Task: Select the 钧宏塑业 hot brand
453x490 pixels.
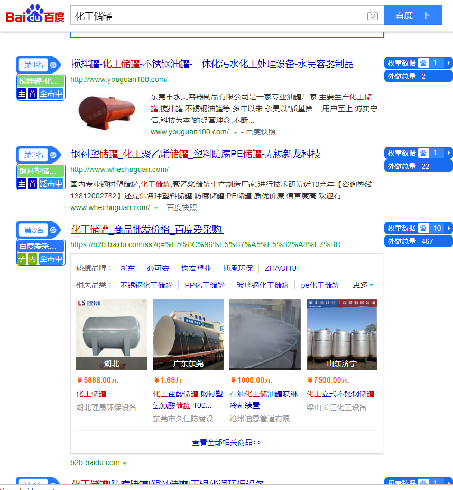Action: 196,268
